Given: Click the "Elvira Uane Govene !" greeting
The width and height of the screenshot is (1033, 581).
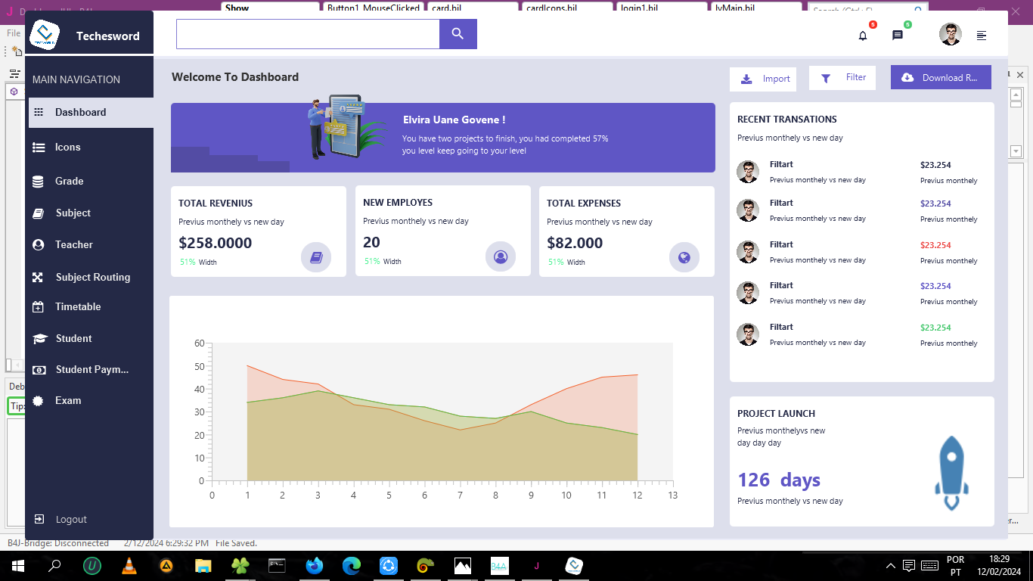Looking at the screenshot, I should pyautogui.click(x=454, y=120).
